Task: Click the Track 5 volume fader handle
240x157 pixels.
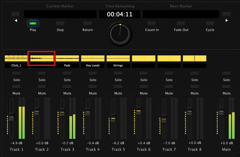Action: [113, 118]
